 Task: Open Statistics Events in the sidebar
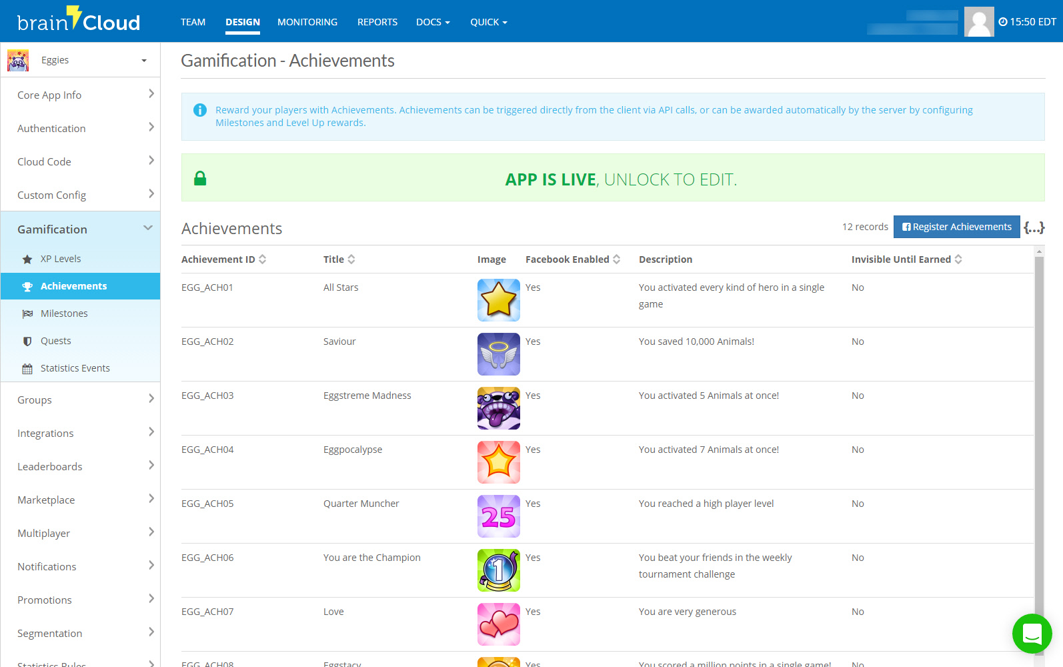75,368
